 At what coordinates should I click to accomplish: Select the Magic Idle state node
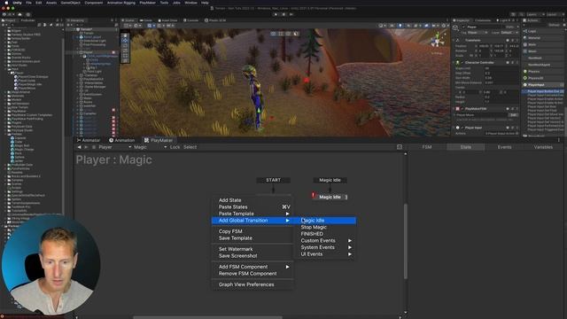click(330, 197)
